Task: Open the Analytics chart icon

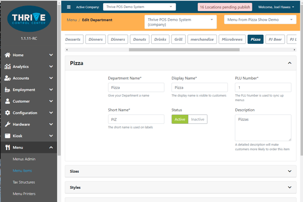Action: point(8,66)
